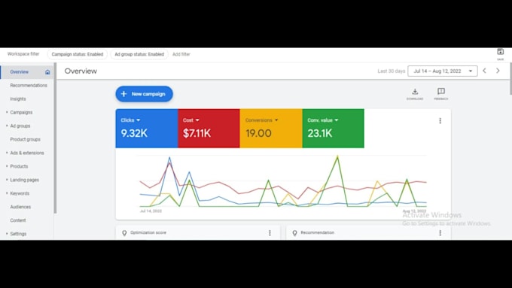Expand the Campaigns sidebar section

[x=7, y=112]
